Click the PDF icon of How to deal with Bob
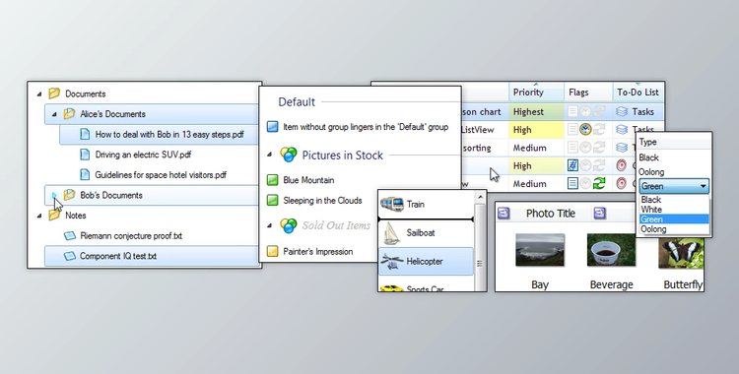 pyautogui.click(x=85, y=134)
